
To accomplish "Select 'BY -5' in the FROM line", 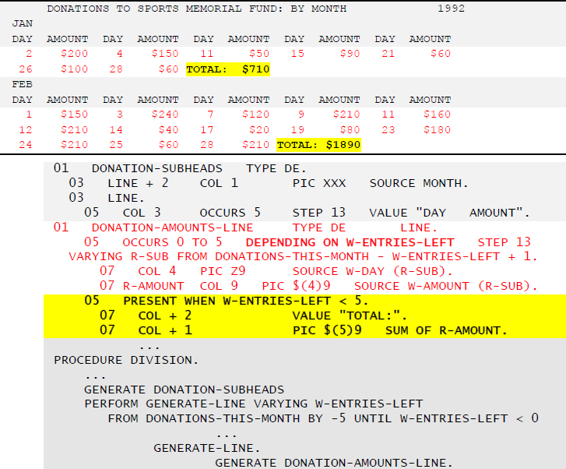I will click(x=327, y=418).
